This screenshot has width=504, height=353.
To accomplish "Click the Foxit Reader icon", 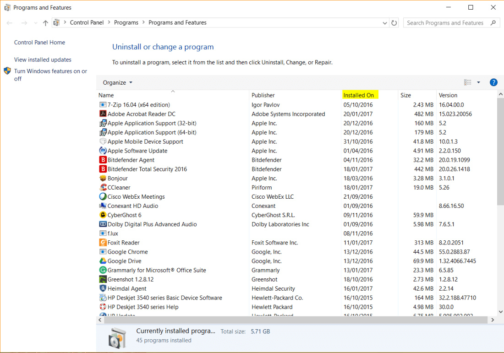I will point(103,243).
